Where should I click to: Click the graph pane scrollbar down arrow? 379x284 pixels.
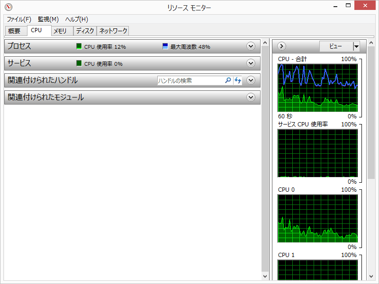tap(371, 276)
